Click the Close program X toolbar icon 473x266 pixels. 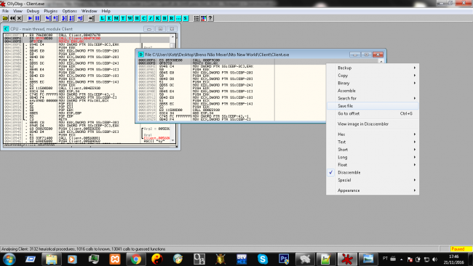20,18
